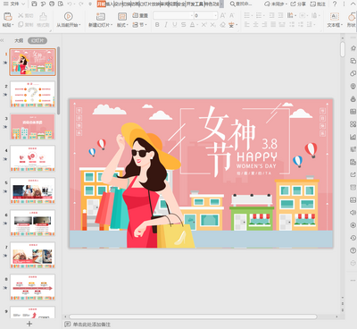
Task: Select slide 2 thumbnail
Action: coord(33,94)
